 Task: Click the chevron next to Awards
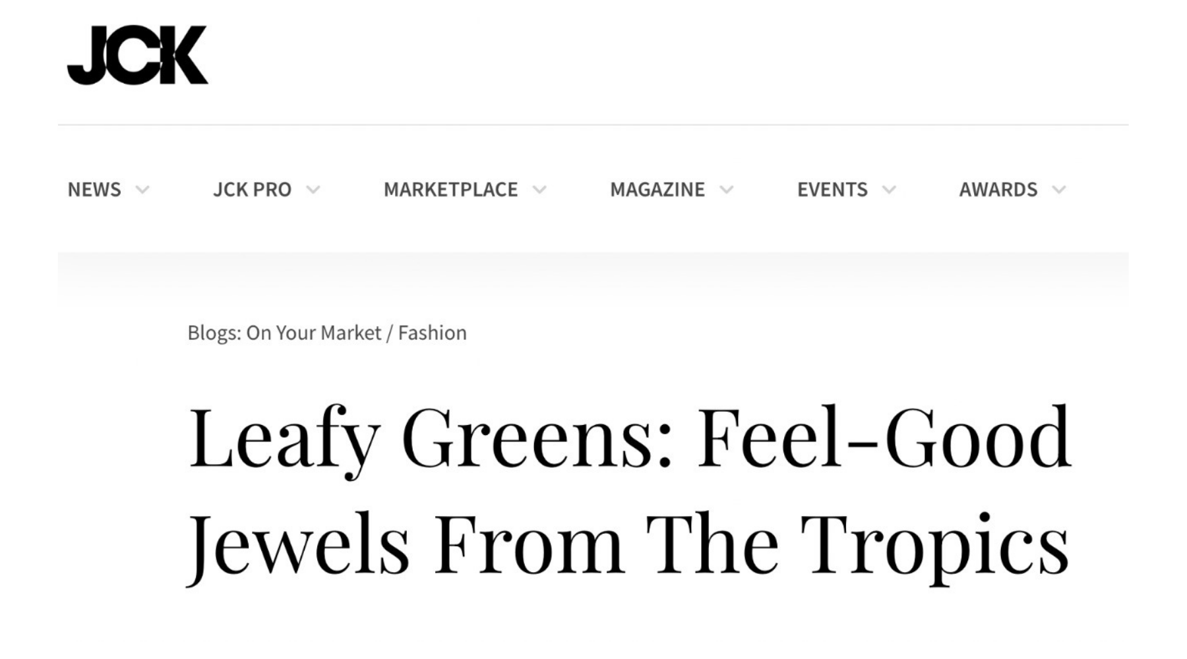1059,190
